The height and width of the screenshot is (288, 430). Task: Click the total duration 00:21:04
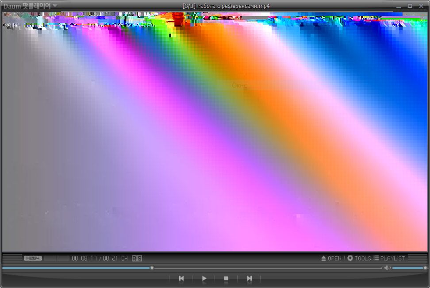pyautogui.click(x=115, y=258)
